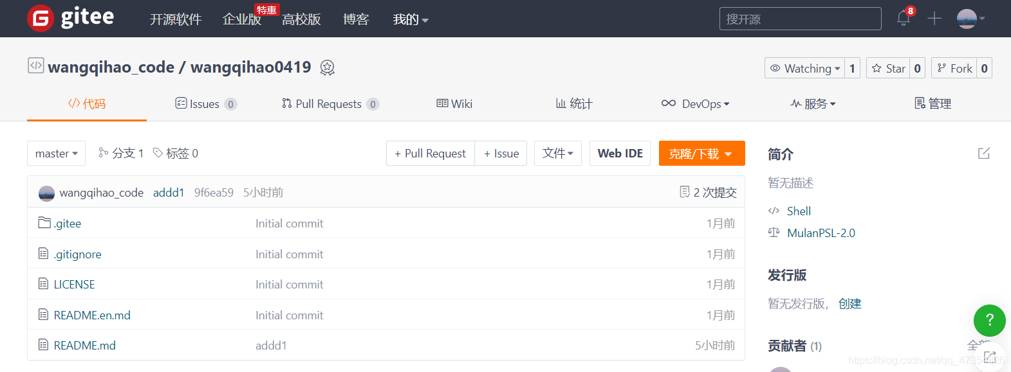
Task: Click the repository code icon beside wangqihao_code
Action: coord(36,66)
